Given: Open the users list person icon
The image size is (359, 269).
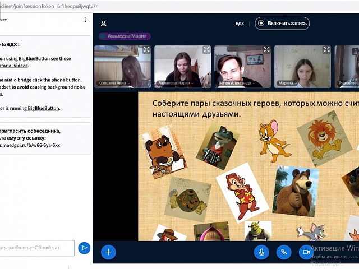Looking at the screenshot, I should point(103,24).
